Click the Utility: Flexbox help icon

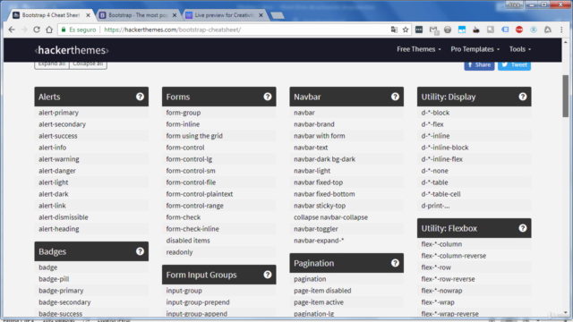pos(523,228)
